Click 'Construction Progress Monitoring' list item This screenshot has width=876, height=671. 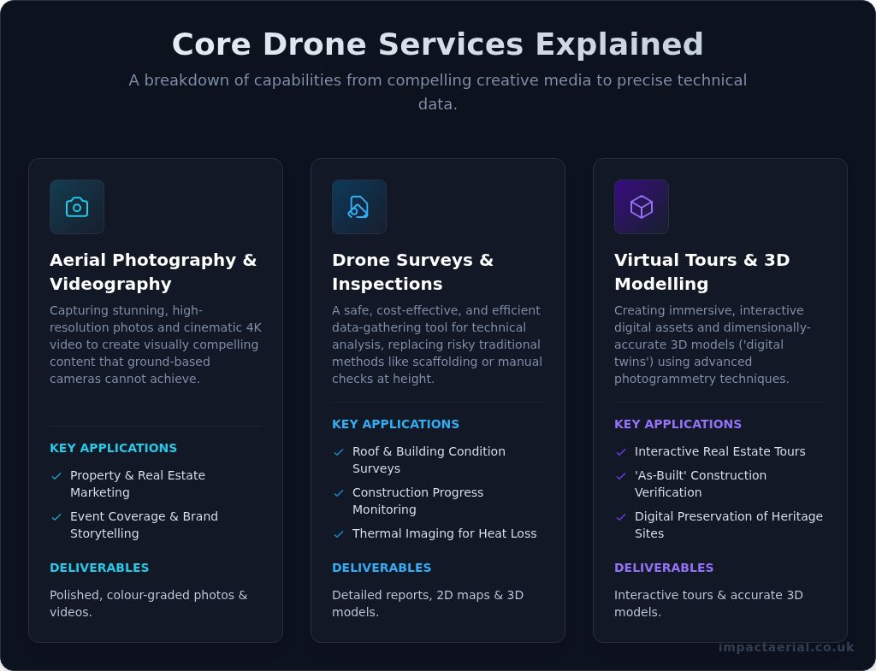click(417, 501)
